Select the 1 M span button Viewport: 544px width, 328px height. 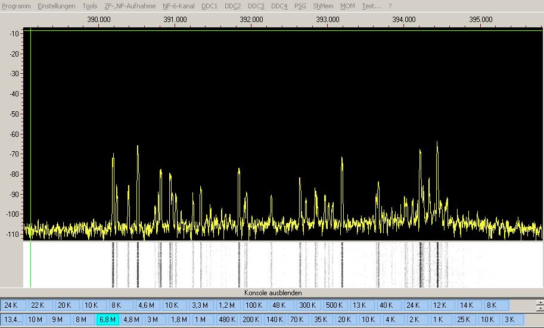click(x=203, y=319)
